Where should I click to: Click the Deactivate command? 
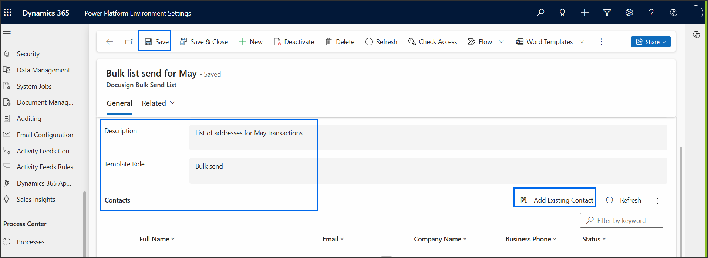pyautogui.click(x=294, y=42)
